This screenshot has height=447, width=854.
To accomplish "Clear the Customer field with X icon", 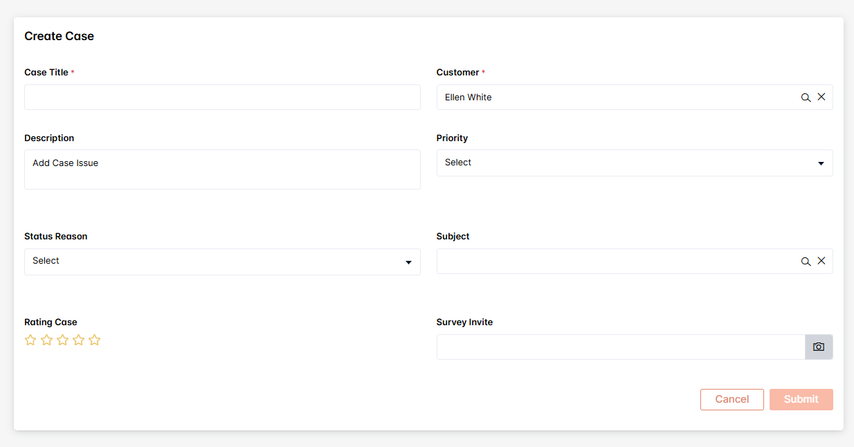I will [x=821, y=98].
